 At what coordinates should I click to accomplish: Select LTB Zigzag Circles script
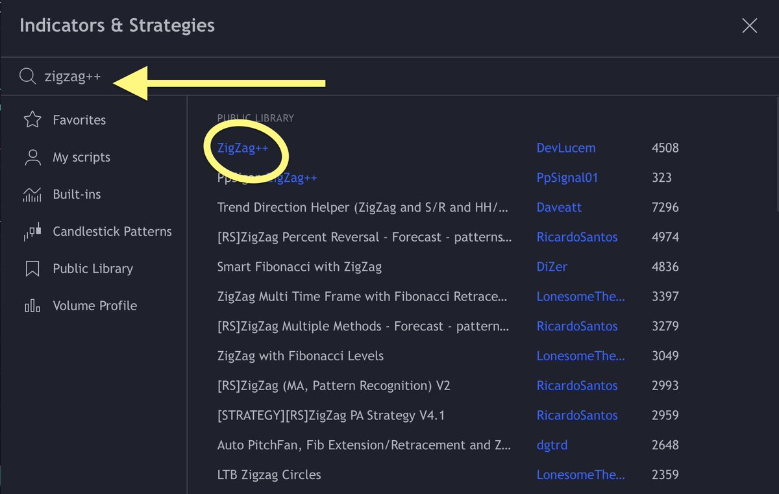coord(269,475)
